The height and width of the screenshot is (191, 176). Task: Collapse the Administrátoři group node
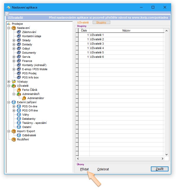coord(14,94)
